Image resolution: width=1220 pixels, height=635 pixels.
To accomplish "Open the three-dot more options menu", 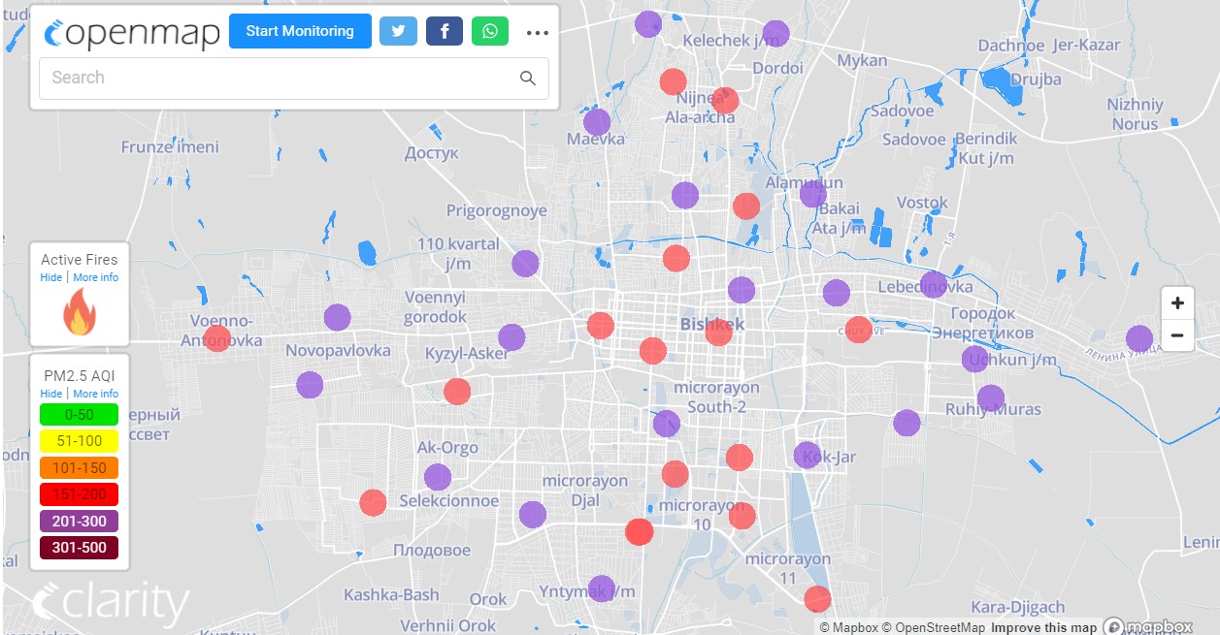I will pos(537,32).
